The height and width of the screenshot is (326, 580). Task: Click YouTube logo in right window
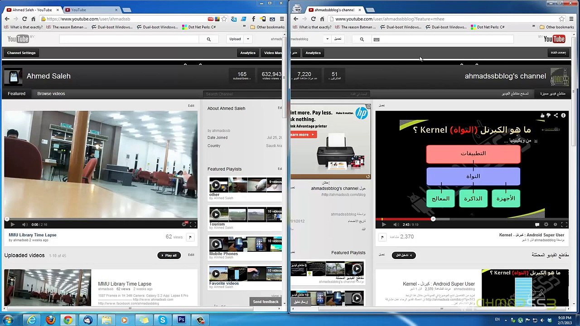tap(554, 39)
